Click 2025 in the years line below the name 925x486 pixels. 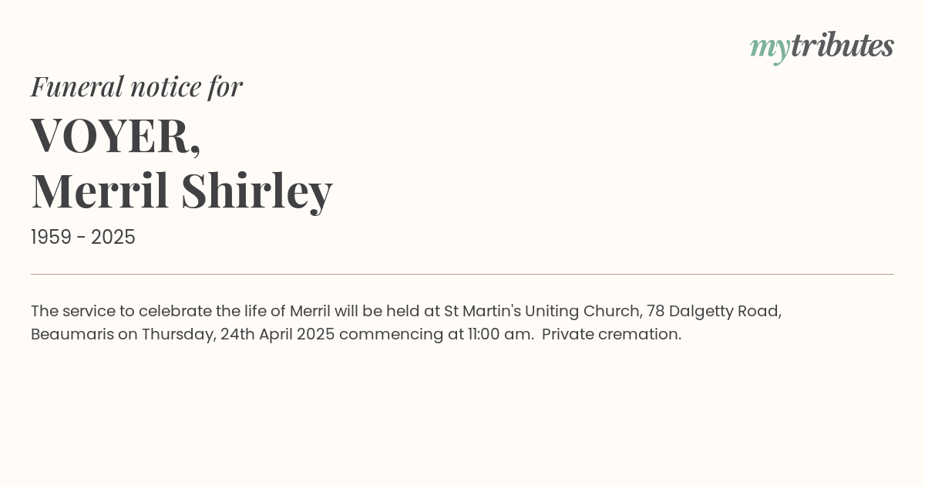tap(113, 238)
